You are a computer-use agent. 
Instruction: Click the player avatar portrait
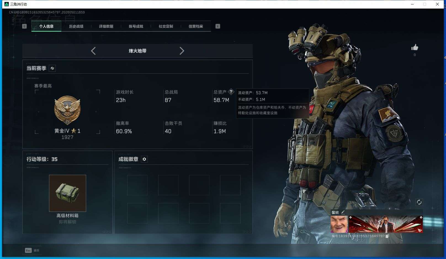tap(339, 224)
